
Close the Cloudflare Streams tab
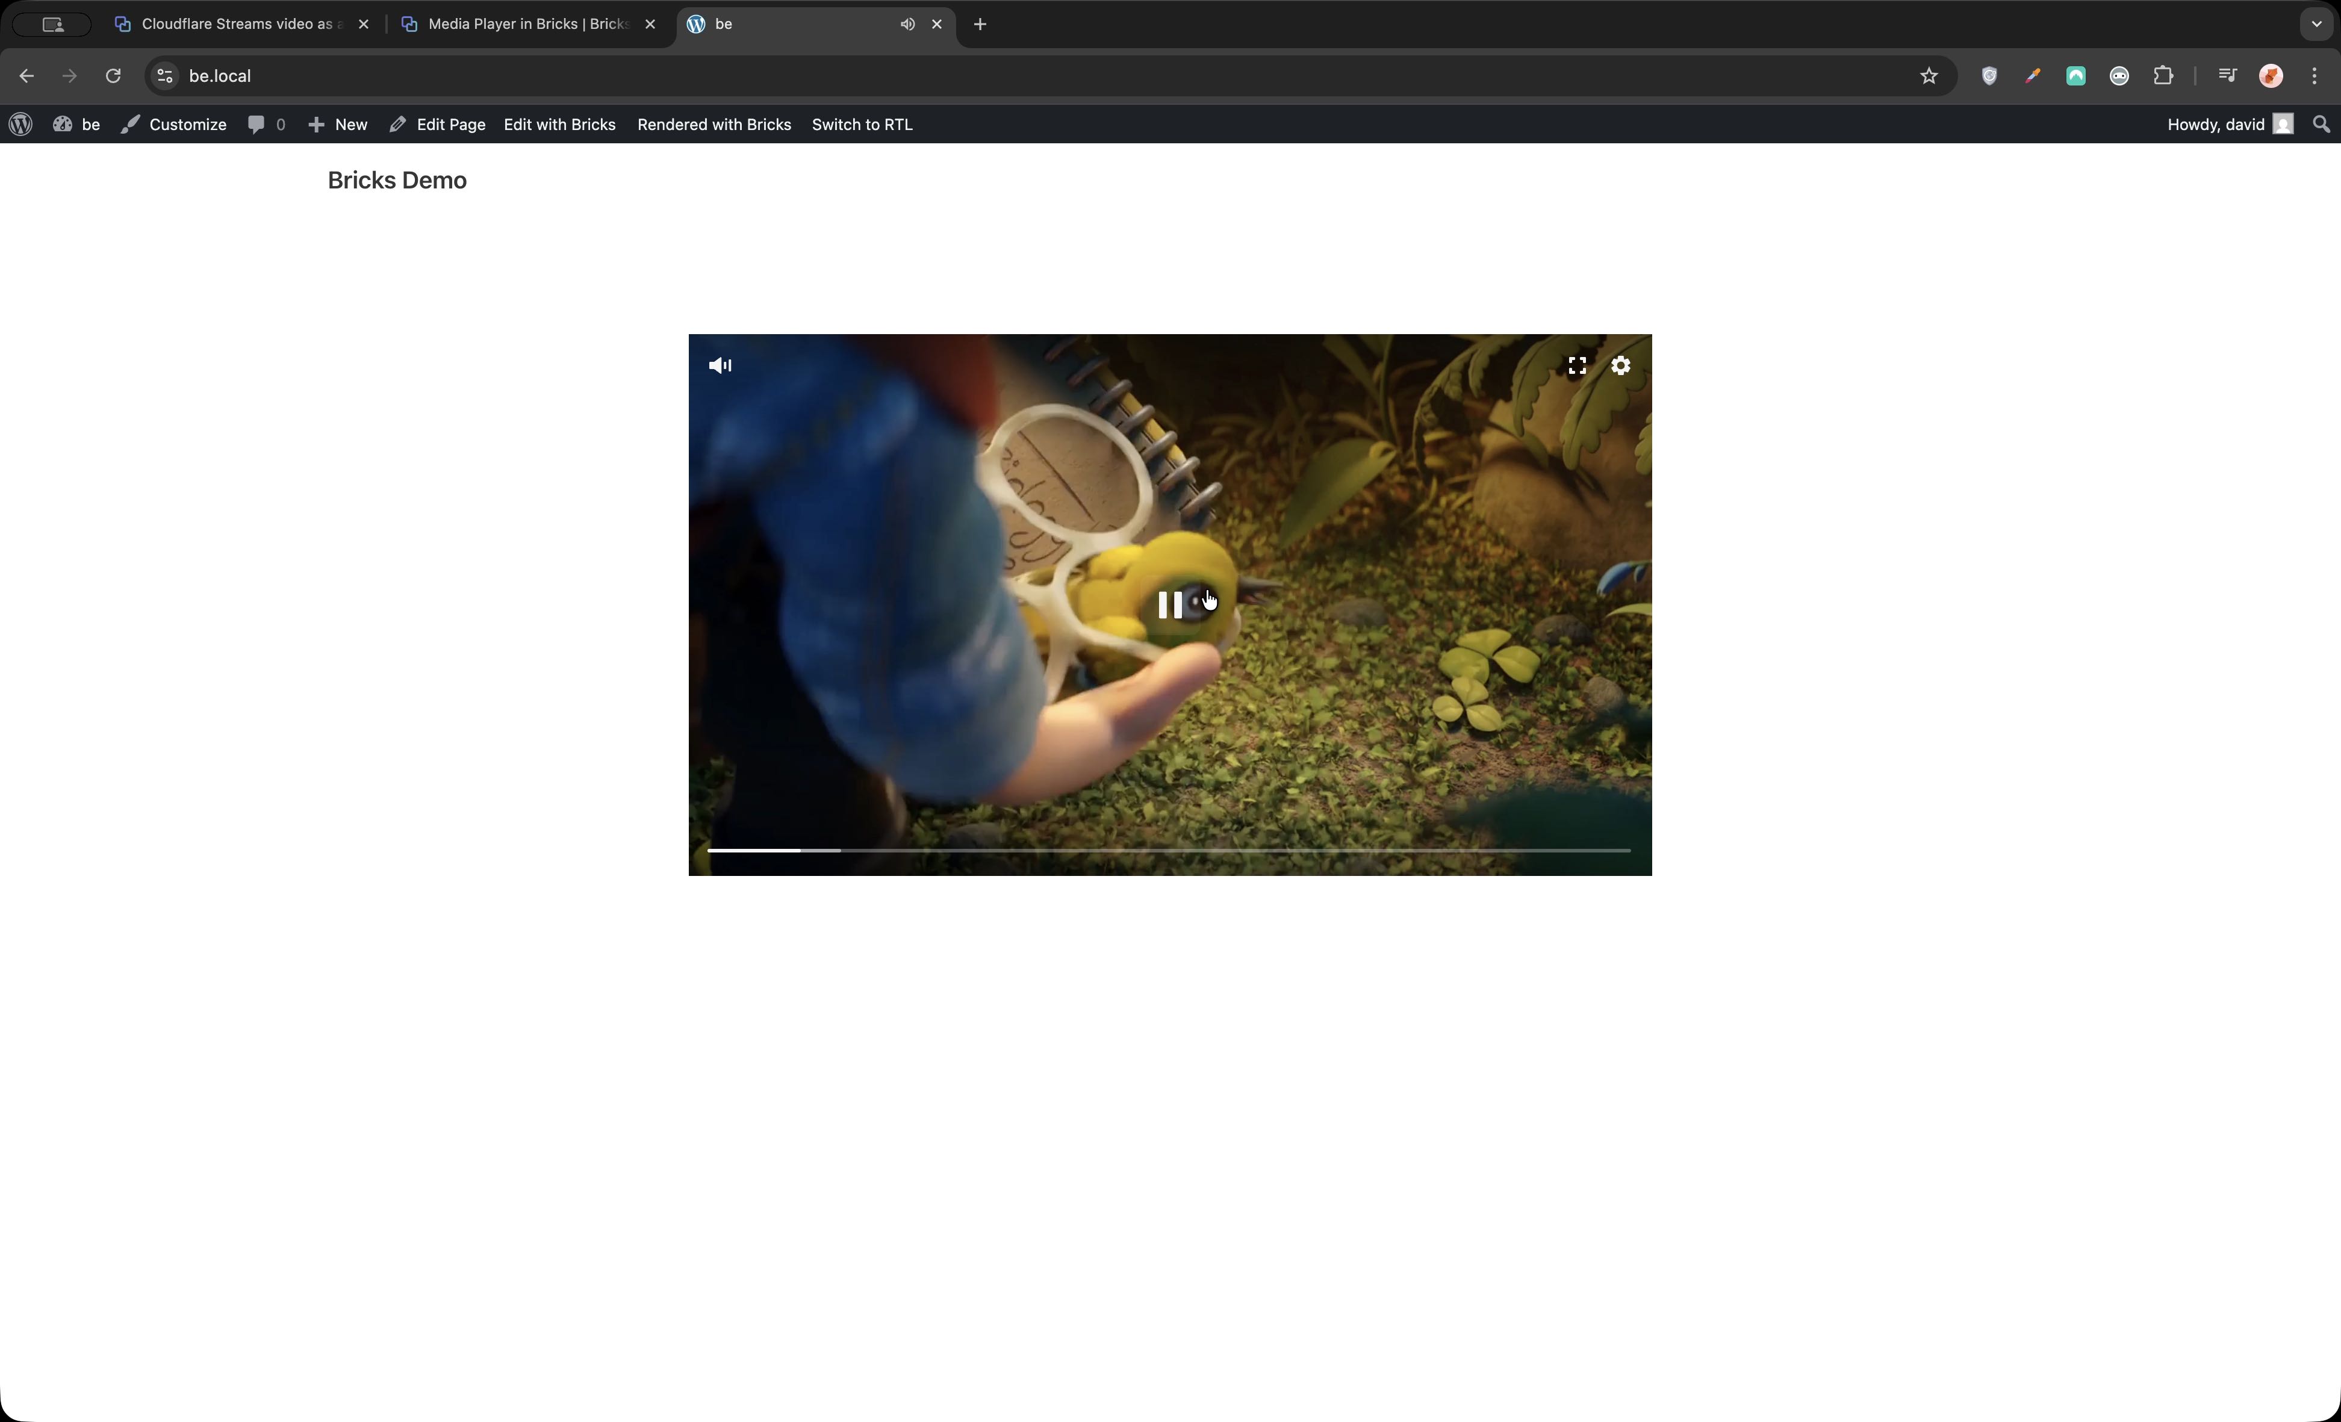tap(363, 23)
